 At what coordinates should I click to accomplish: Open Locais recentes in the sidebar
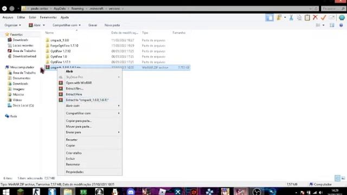click(23, 45)
